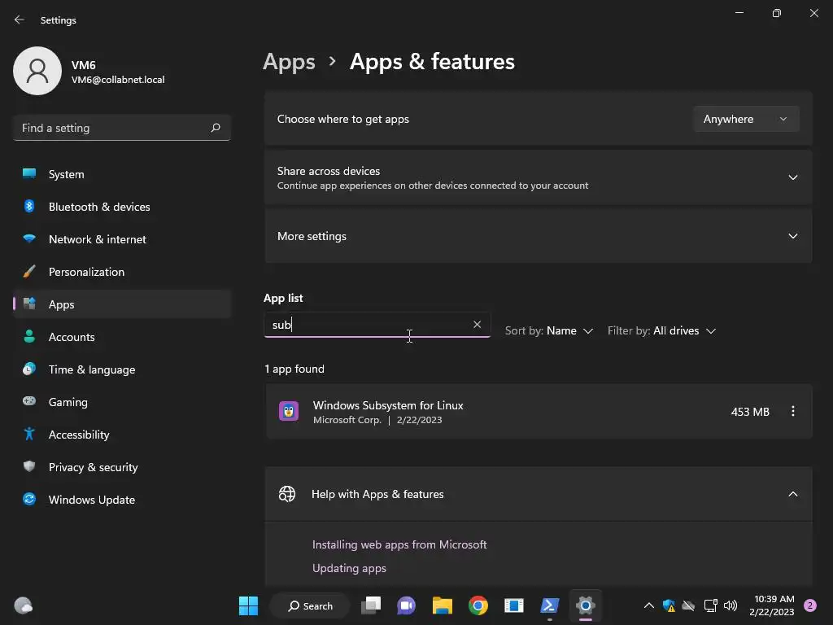Expand the Share across devices section
This screenshot has height=625, width=833.
(539, 177)
